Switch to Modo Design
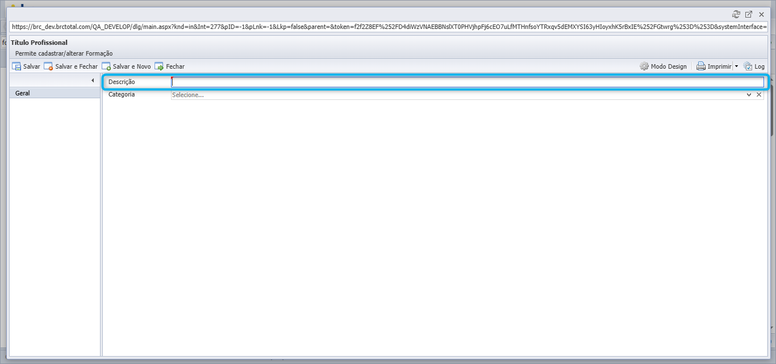Screen dimensions: 776x364 tap(663, 66)
